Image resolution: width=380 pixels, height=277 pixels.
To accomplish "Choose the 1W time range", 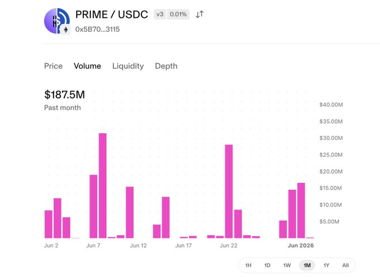I will pos(287,265).
